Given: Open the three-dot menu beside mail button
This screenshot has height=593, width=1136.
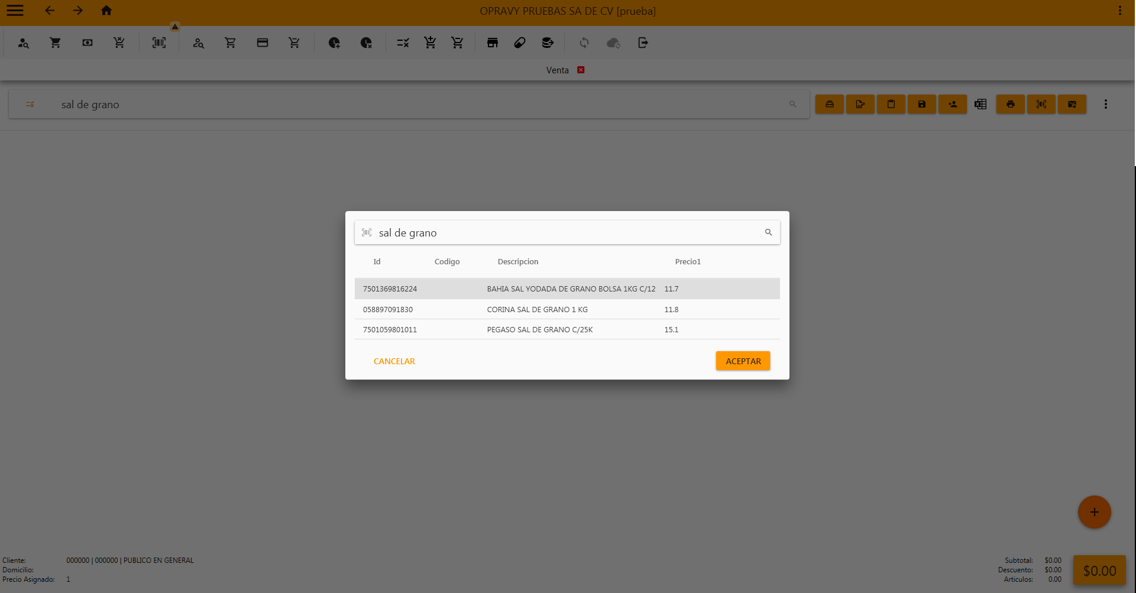Looking at the screenshot, I should [1106, 104].
